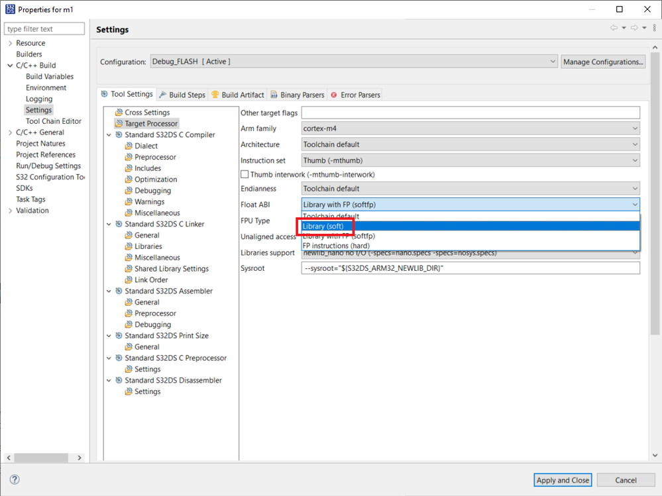Click the Standard S32DS Disassembler icon
Viewport: 662px width, 496px height.
tap(119, 381)
